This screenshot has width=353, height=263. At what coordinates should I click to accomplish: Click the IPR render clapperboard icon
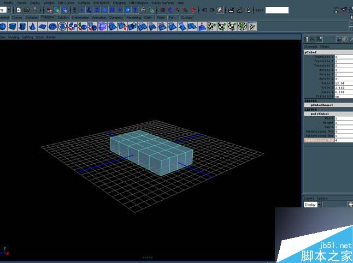[239, 10]
